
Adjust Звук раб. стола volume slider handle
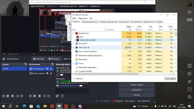point(62,75)
